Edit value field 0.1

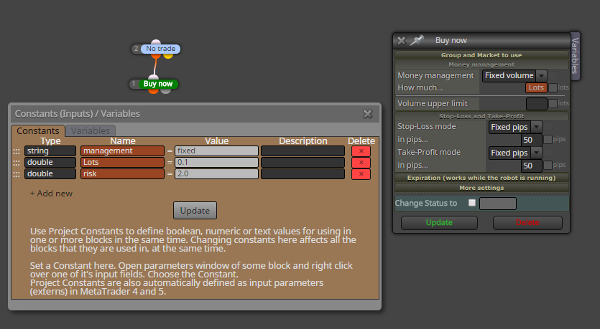click(x=216, y=163)
